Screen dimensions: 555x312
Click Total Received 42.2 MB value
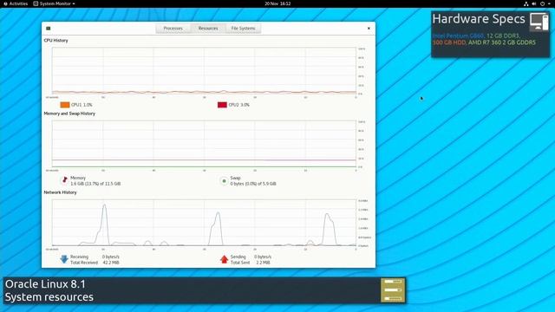pyautogui.click(x=111, y=263)
